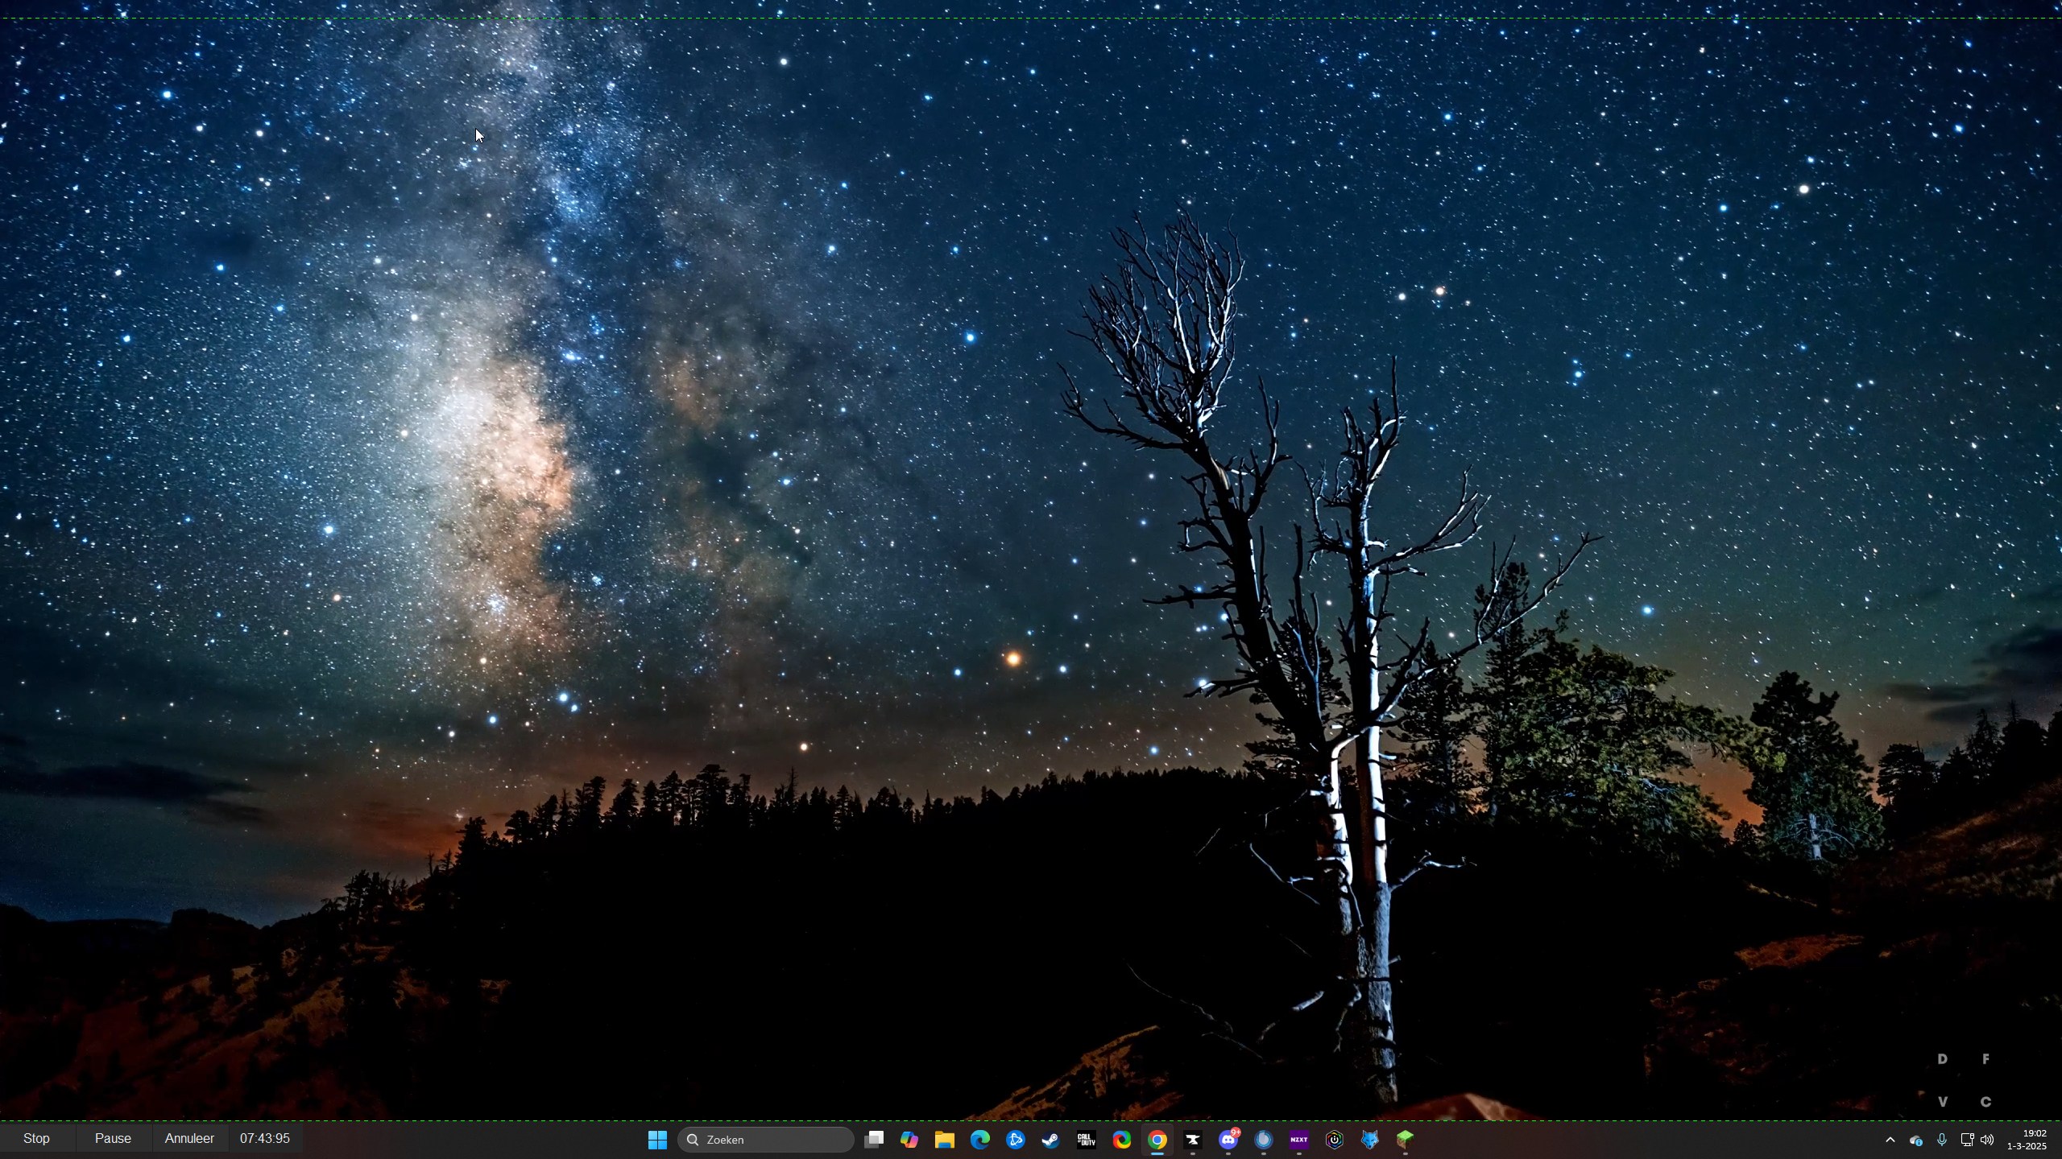Open the NZXT CAM app
This screenshot has height=1159, width=2062.
click(x=1298, y=1140)
